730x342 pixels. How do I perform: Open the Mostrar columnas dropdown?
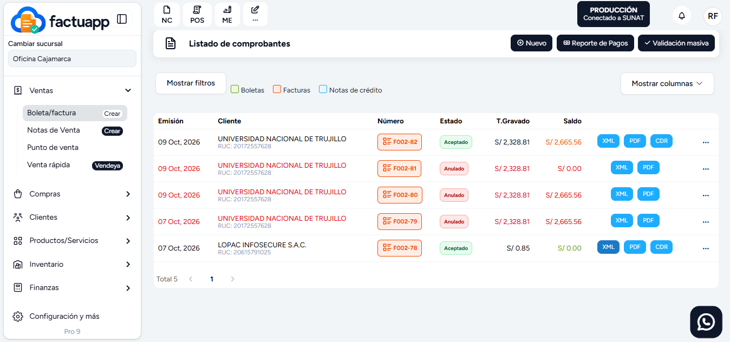667,84
